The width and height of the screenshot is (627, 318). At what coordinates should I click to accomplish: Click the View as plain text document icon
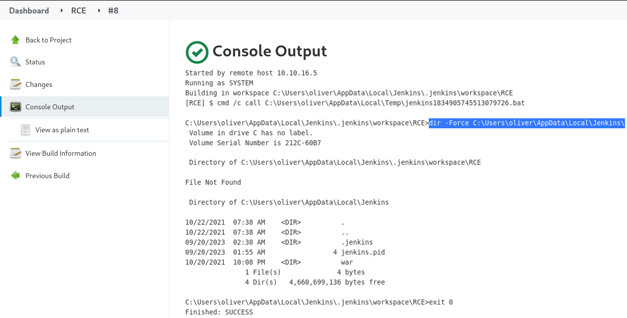[x=25, y=130]
